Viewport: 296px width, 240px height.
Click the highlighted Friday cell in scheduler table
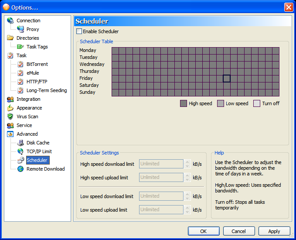coord(227,79)
